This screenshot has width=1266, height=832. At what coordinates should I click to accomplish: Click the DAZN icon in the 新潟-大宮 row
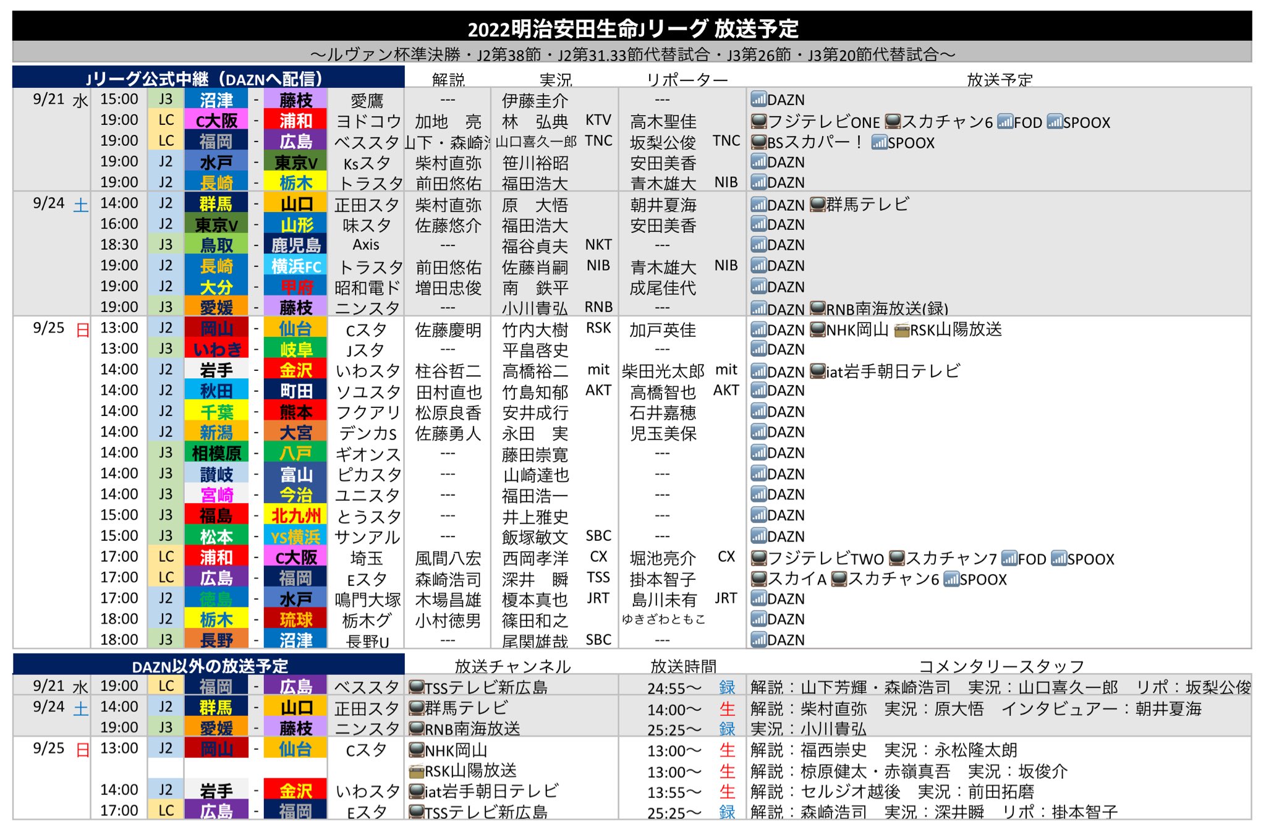point(758,432)
